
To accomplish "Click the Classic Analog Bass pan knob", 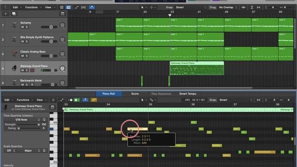I will click(x=62, y=54).
